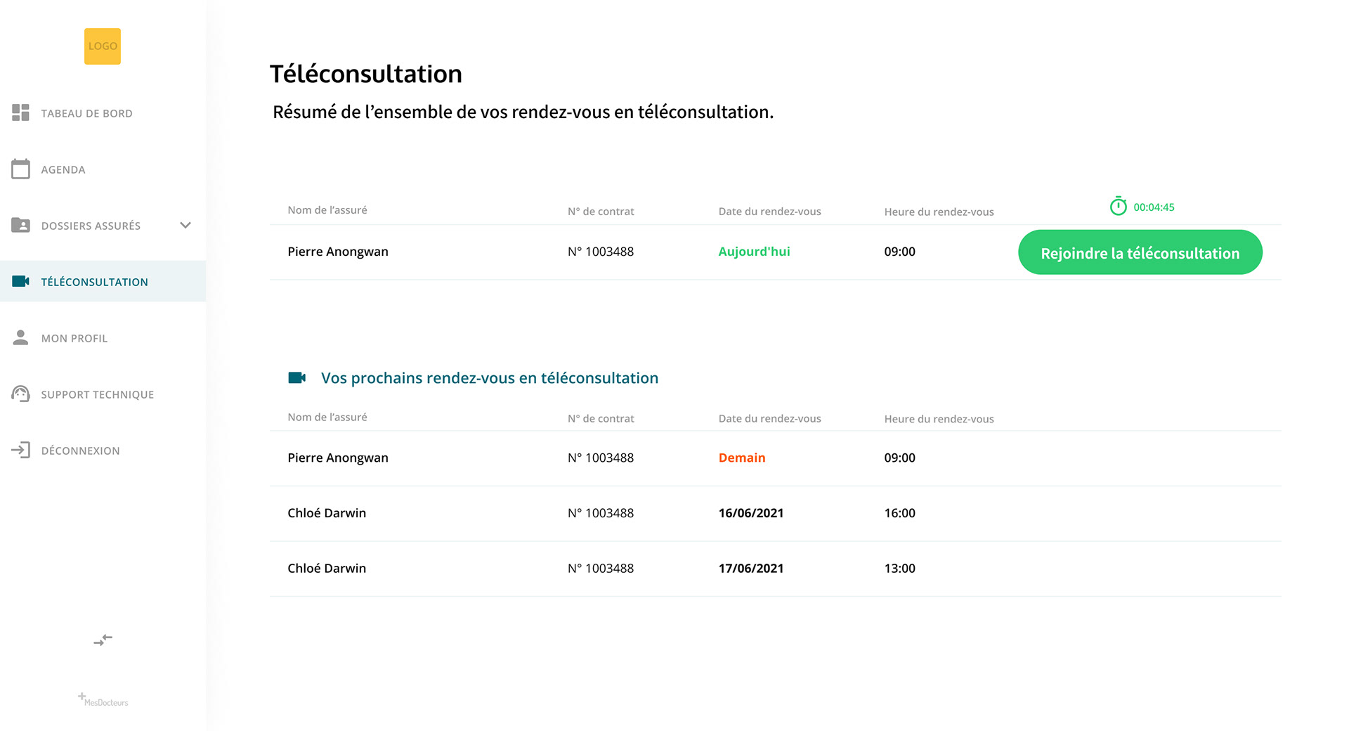Click the 16:00 appointment time
Image resolution: width=1349 pixels, height=731 pixels.
pyautogui.click(x=899, y=513)
